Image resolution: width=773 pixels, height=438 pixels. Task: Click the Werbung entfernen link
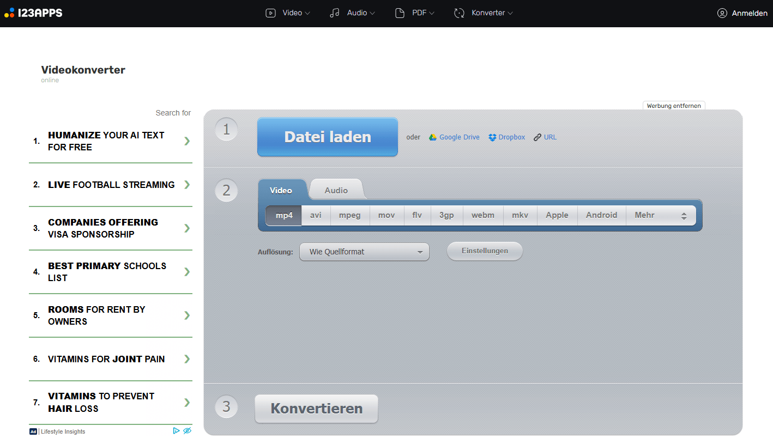[674, 106]
